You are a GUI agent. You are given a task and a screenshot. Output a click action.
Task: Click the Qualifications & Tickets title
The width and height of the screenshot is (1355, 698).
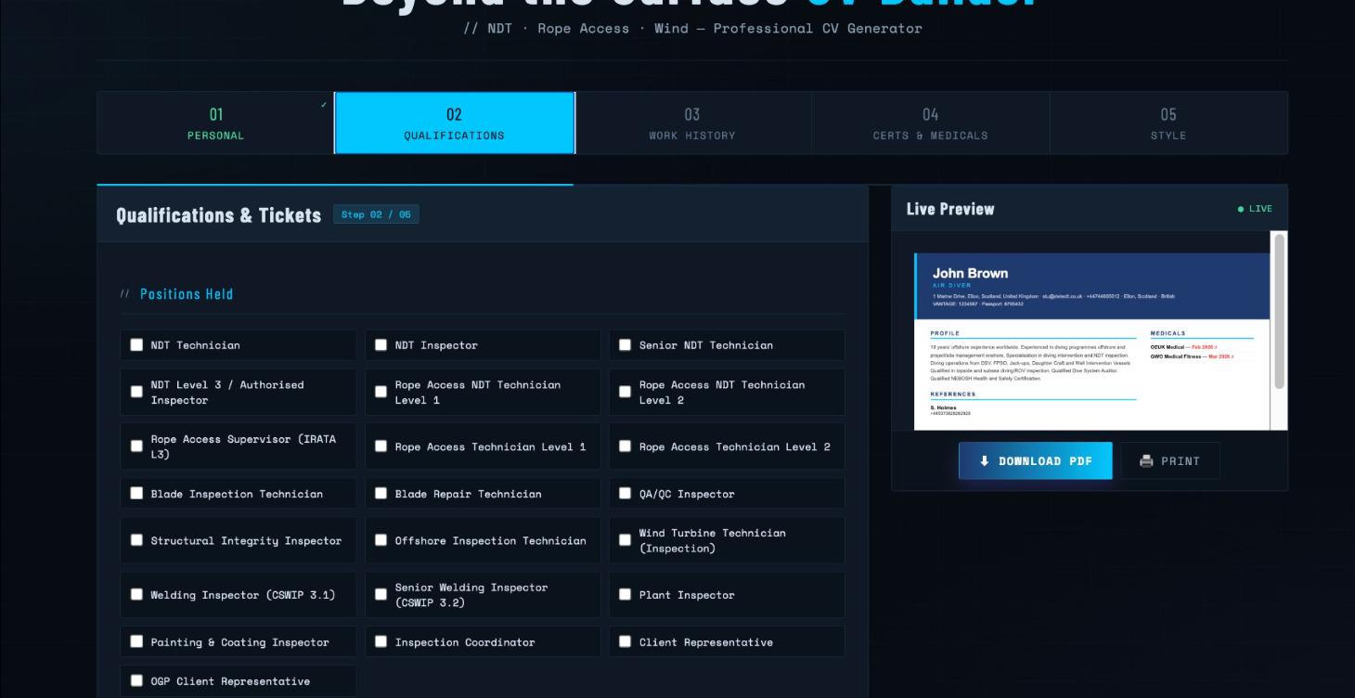(218, 215)
